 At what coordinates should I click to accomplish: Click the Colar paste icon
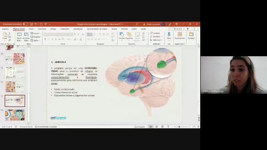pos(5,35)
